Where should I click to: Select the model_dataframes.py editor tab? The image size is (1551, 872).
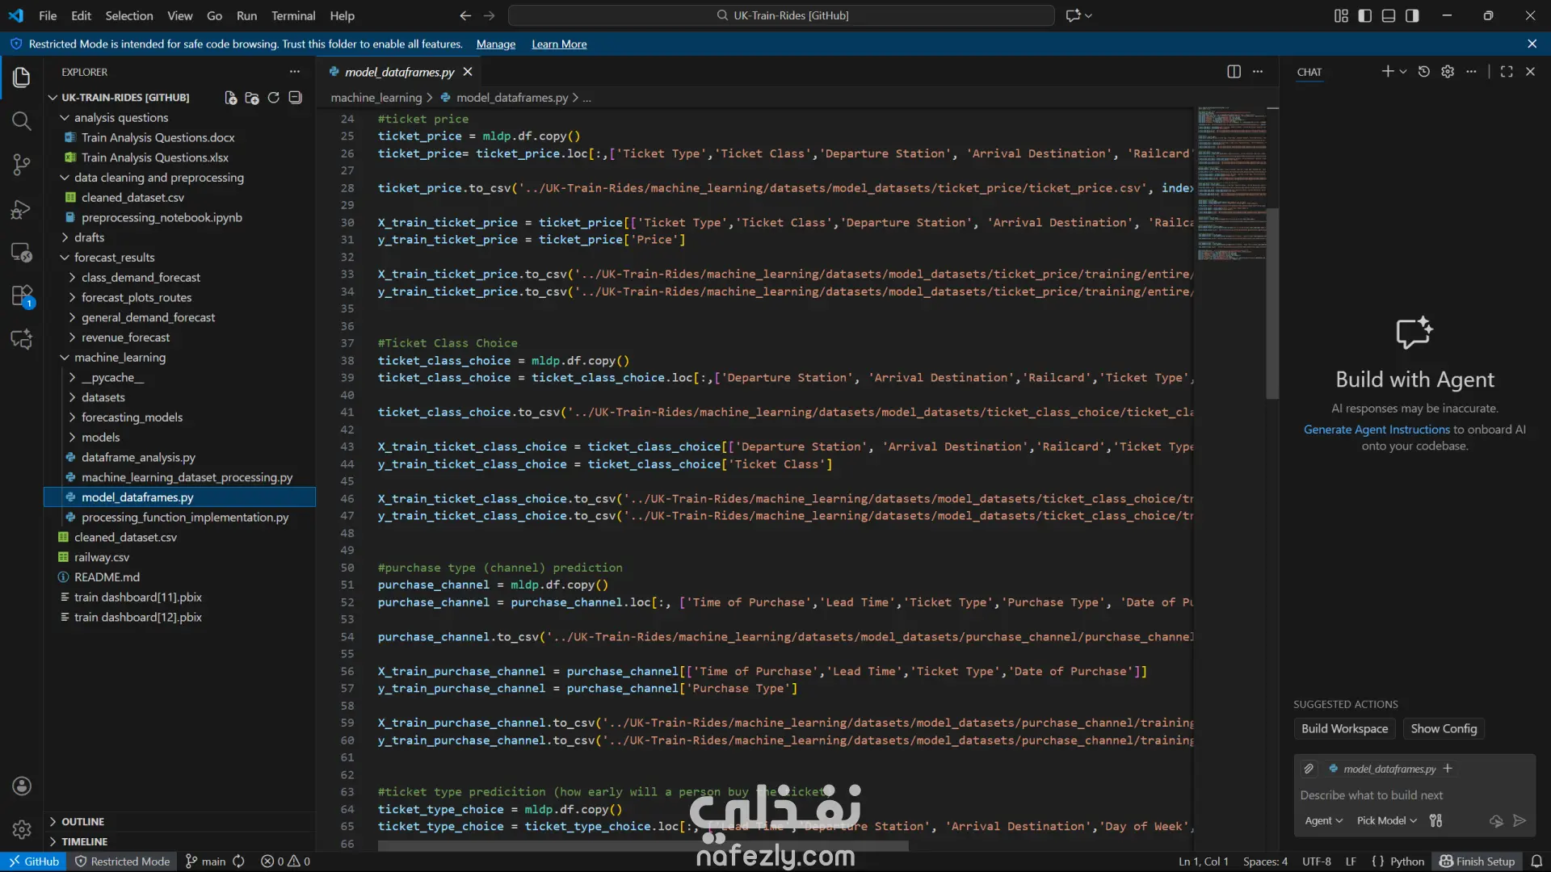[399, 72]
